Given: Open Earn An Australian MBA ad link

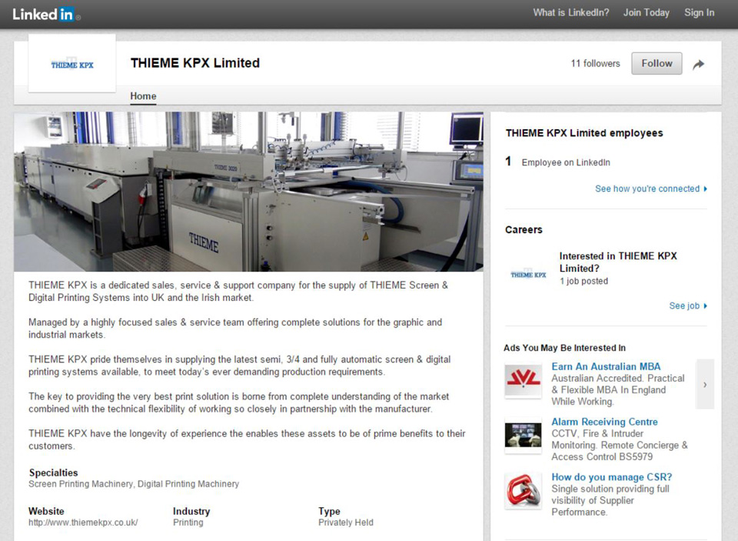Looking at the screenshot, I should 606,366.
